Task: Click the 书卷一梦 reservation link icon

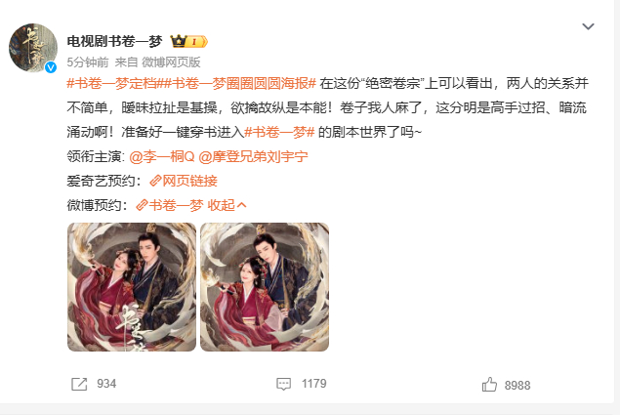Action: 142,205
